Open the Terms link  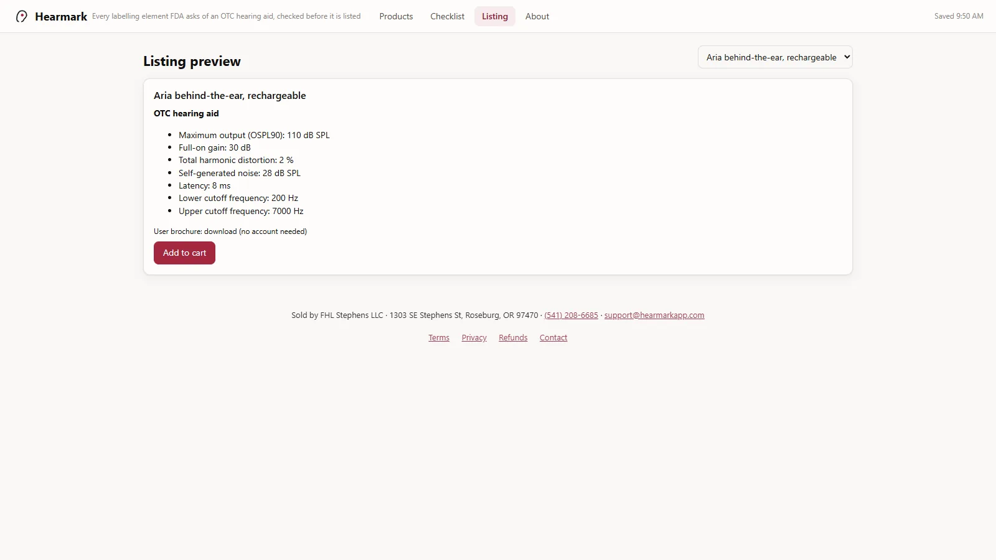(439, 338)
